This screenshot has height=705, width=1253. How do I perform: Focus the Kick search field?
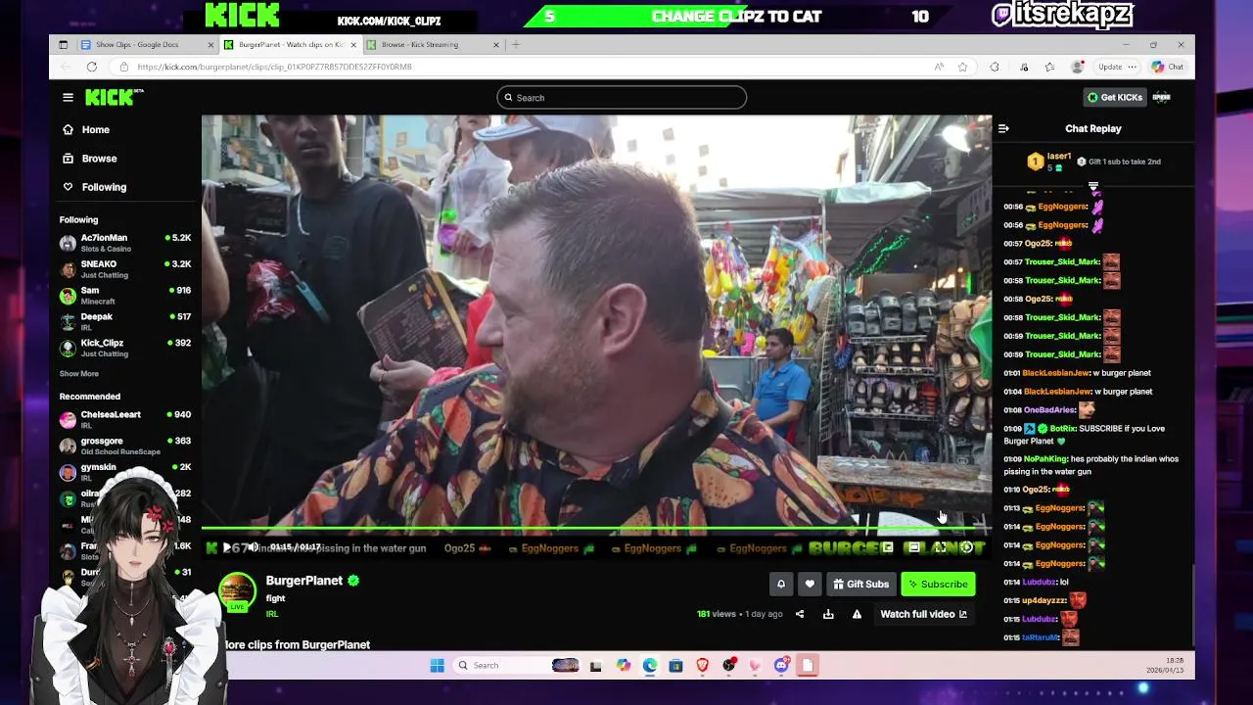click(x=622, y=98)
